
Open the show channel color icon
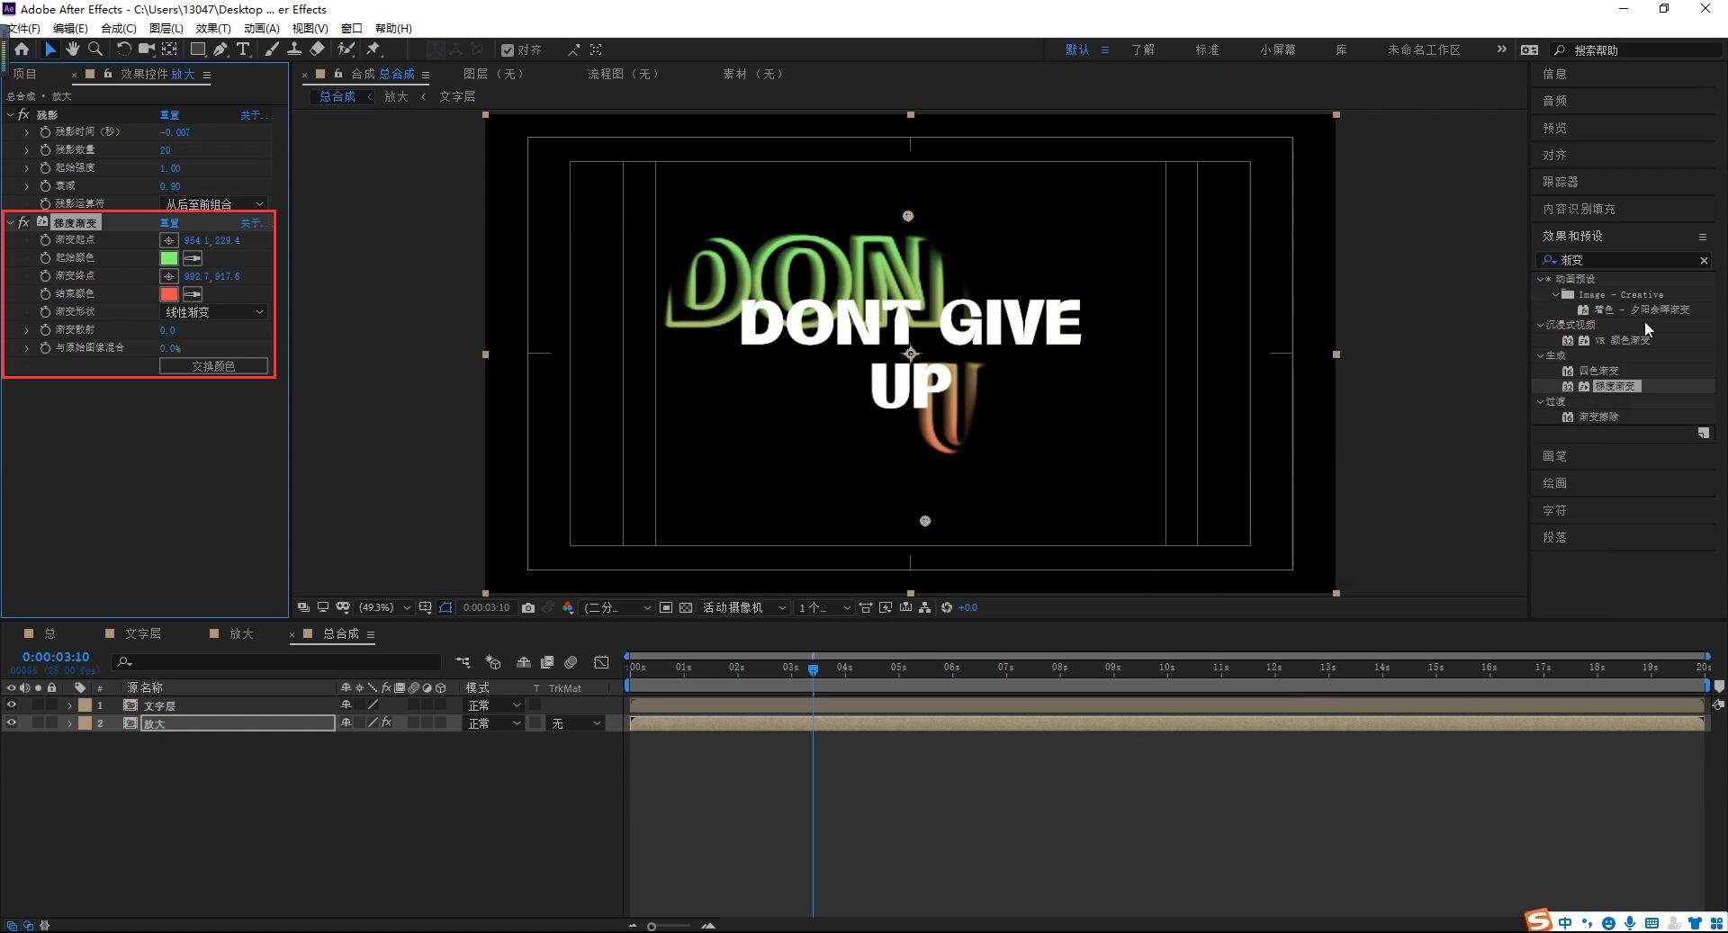(x=568, y=608)
